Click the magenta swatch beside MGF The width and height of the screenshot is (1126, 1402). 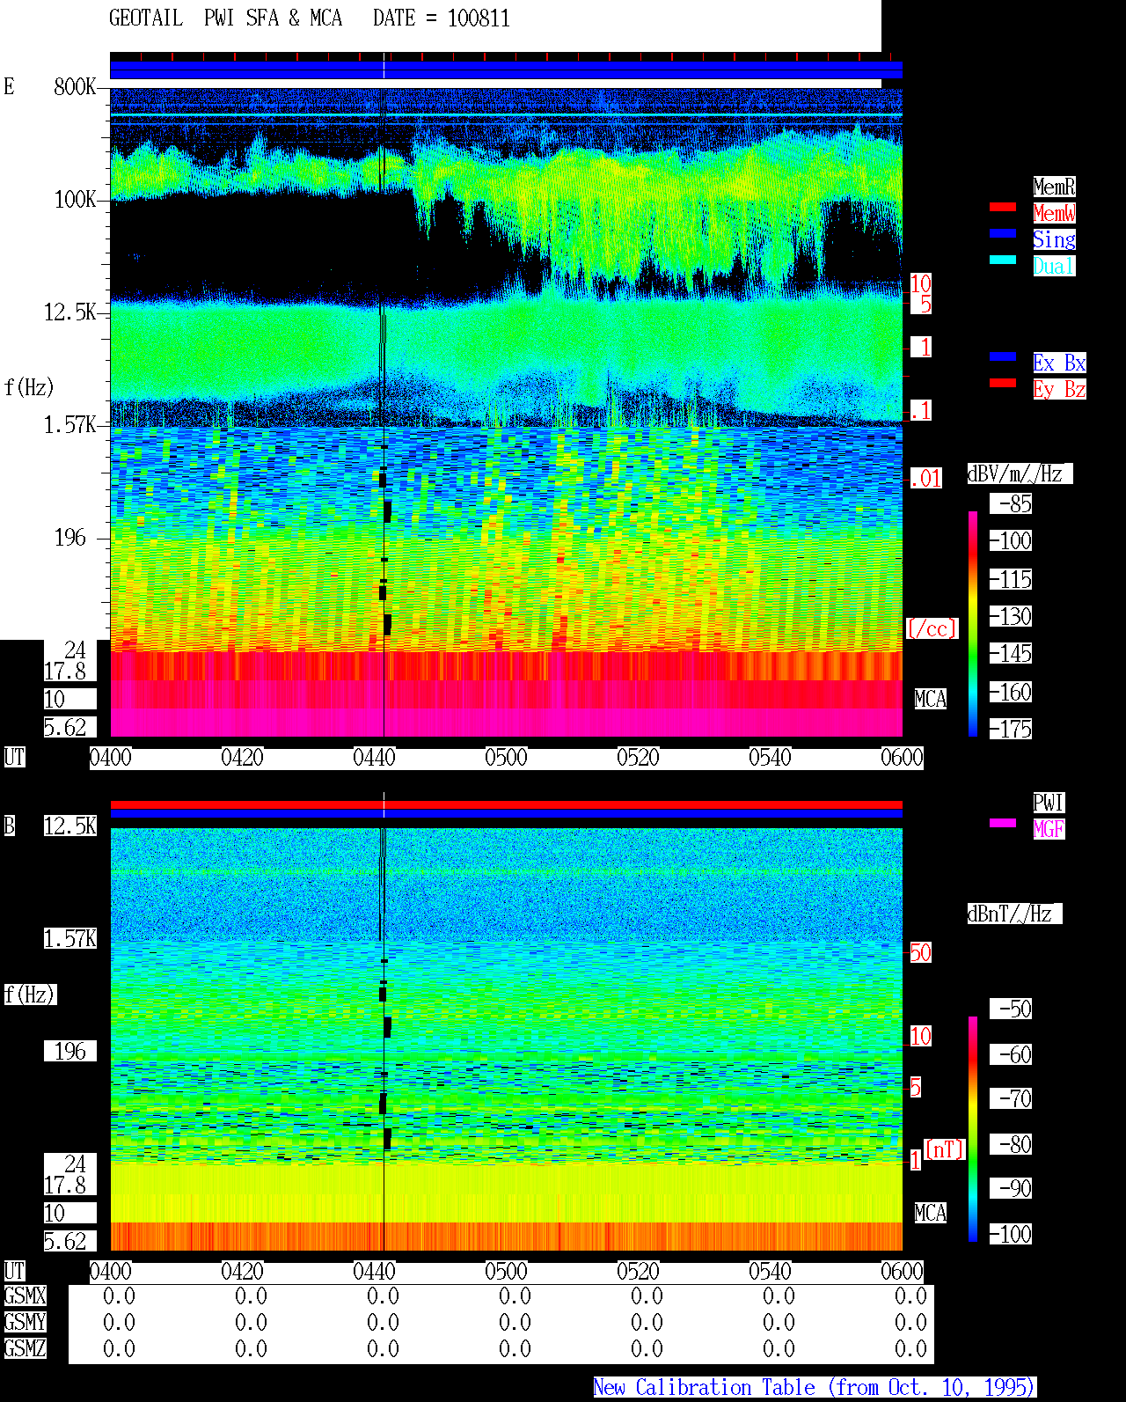coord(1003,823)
